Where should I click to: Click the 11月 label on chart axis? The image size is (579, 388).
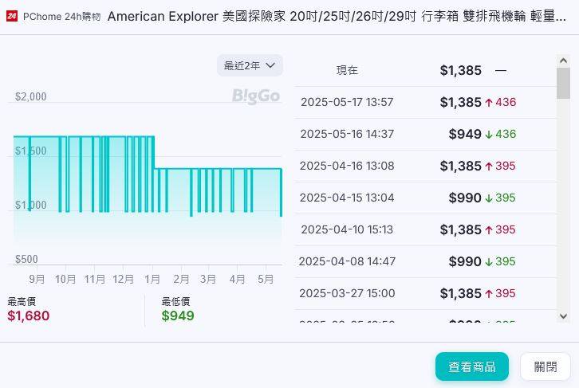coord(95,279)
